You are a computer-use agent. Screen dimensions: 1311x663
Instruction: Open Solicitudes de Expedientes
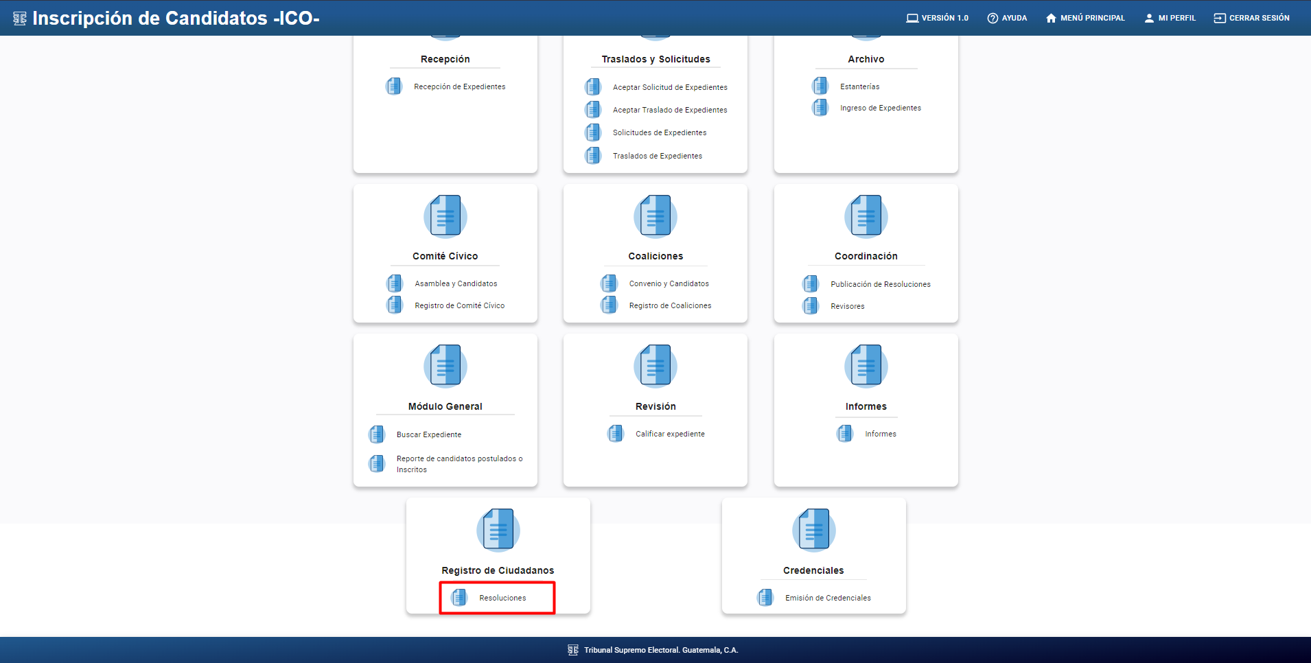point(660,132)
